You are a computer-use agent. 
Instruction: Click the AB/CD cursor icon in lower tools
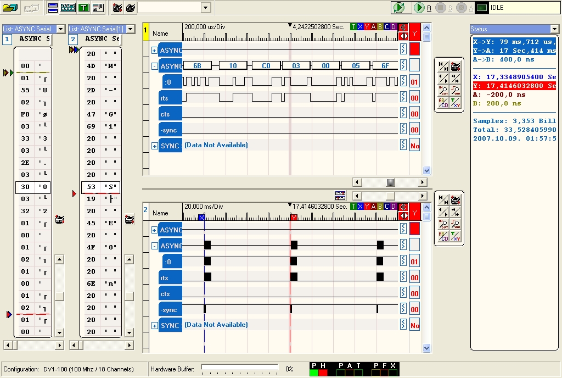coord(442,236)
